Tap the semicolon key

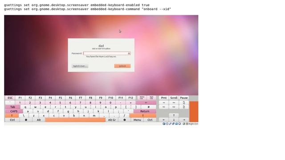pos(118,111)
